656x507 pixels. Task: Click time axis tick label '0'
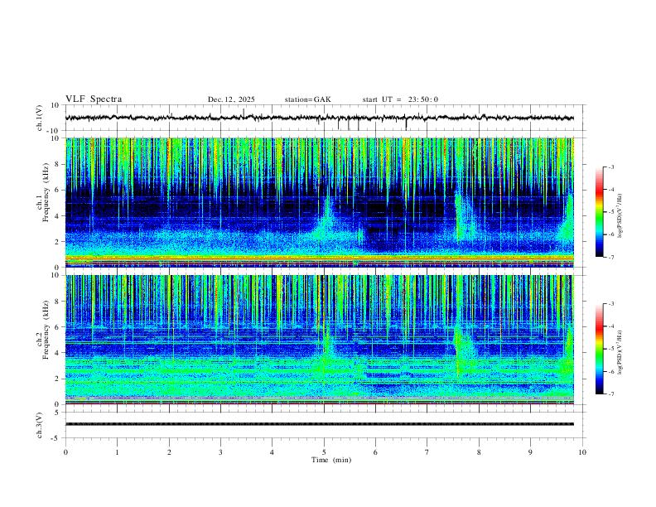click(x=65, y=452)
